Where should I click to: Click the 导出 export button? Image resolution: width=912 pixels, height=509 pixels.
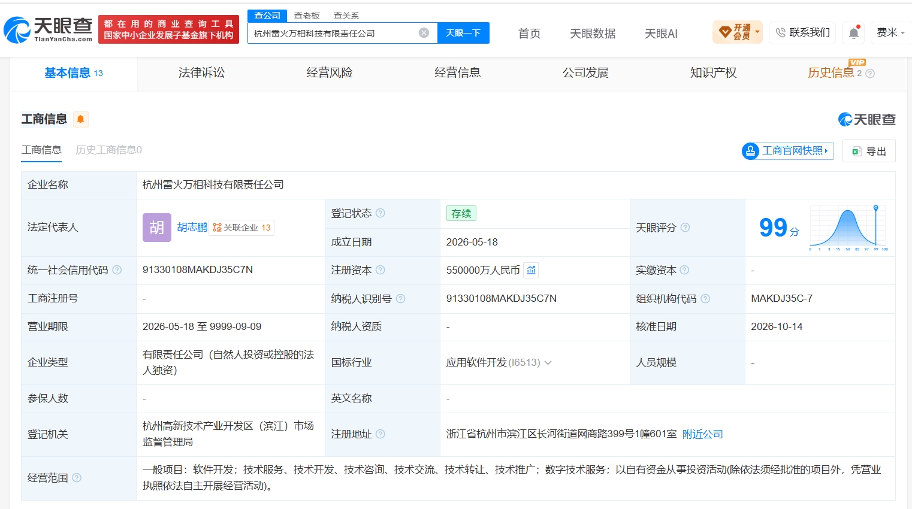[869, 151]
